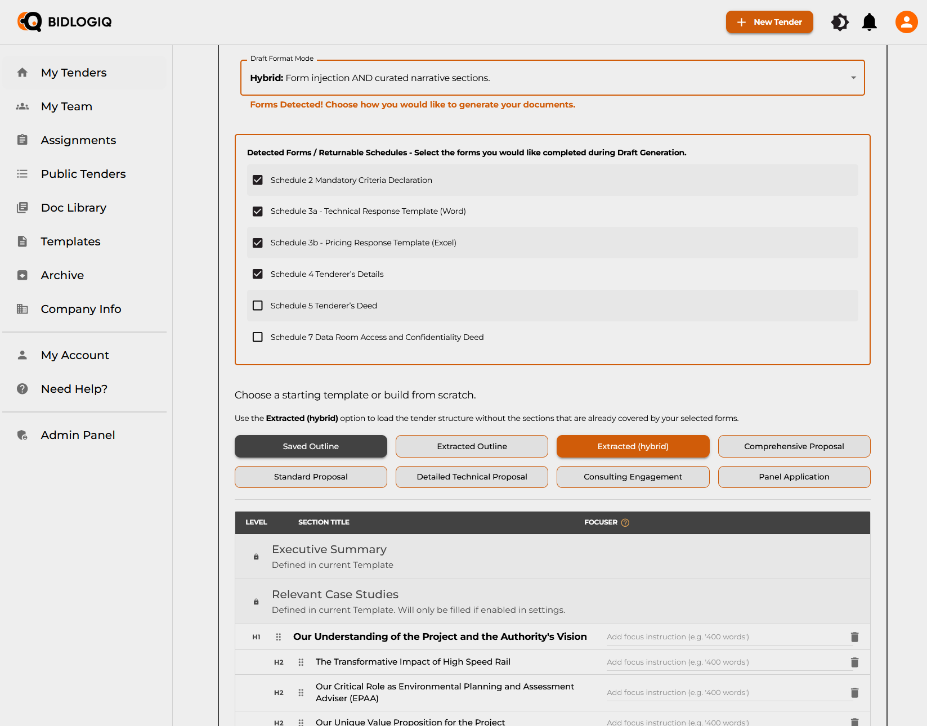This screenshot has width=927, height=726.
Task: Click the user avatar icon
Action: [x=906, y=22]
